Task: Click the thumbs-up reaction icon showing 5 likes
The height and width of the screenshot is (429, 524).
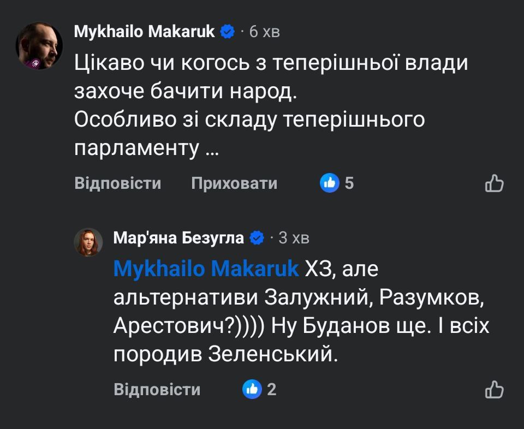Action: coord(330,183)
